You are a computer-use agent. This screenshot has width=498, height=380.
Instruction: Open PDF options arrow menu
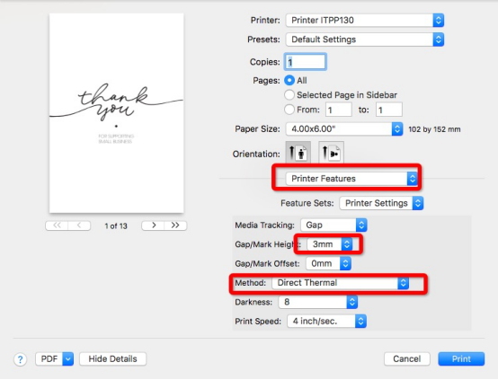click(68, 359)
